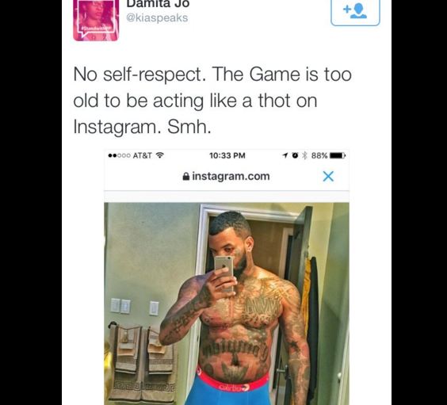Viewport: 447px width, 405px height.
Task: Tap the alarm clock status icon
Action: 296,155
